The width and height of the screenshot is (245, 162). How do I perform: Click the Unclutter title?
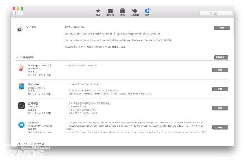[33, 84]
